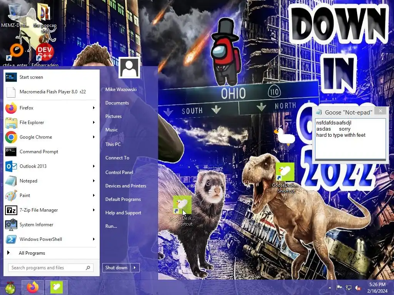Open Music from Start menu
Viewport: 394px width, 295px height.
coord(111,130)
